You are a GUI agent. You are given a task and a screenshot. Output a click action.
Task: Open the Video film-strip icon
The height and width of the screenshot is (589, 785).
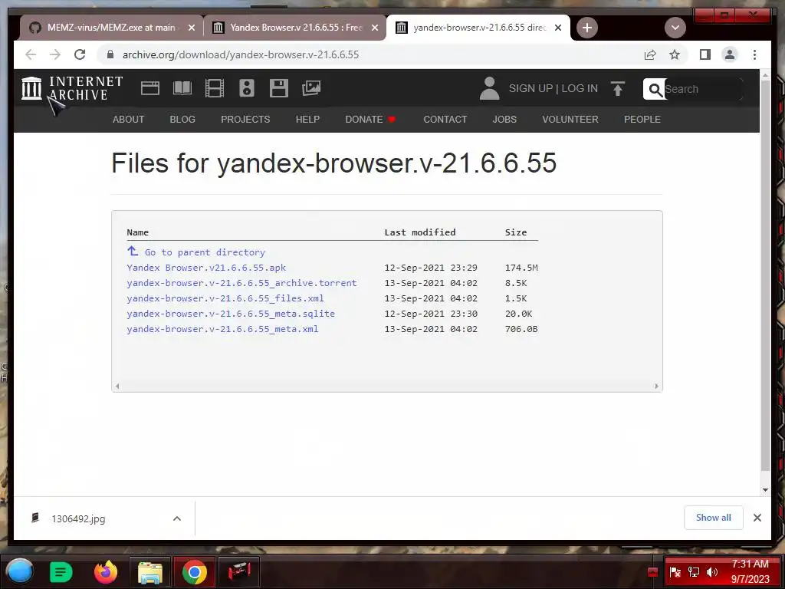(215, 89)
